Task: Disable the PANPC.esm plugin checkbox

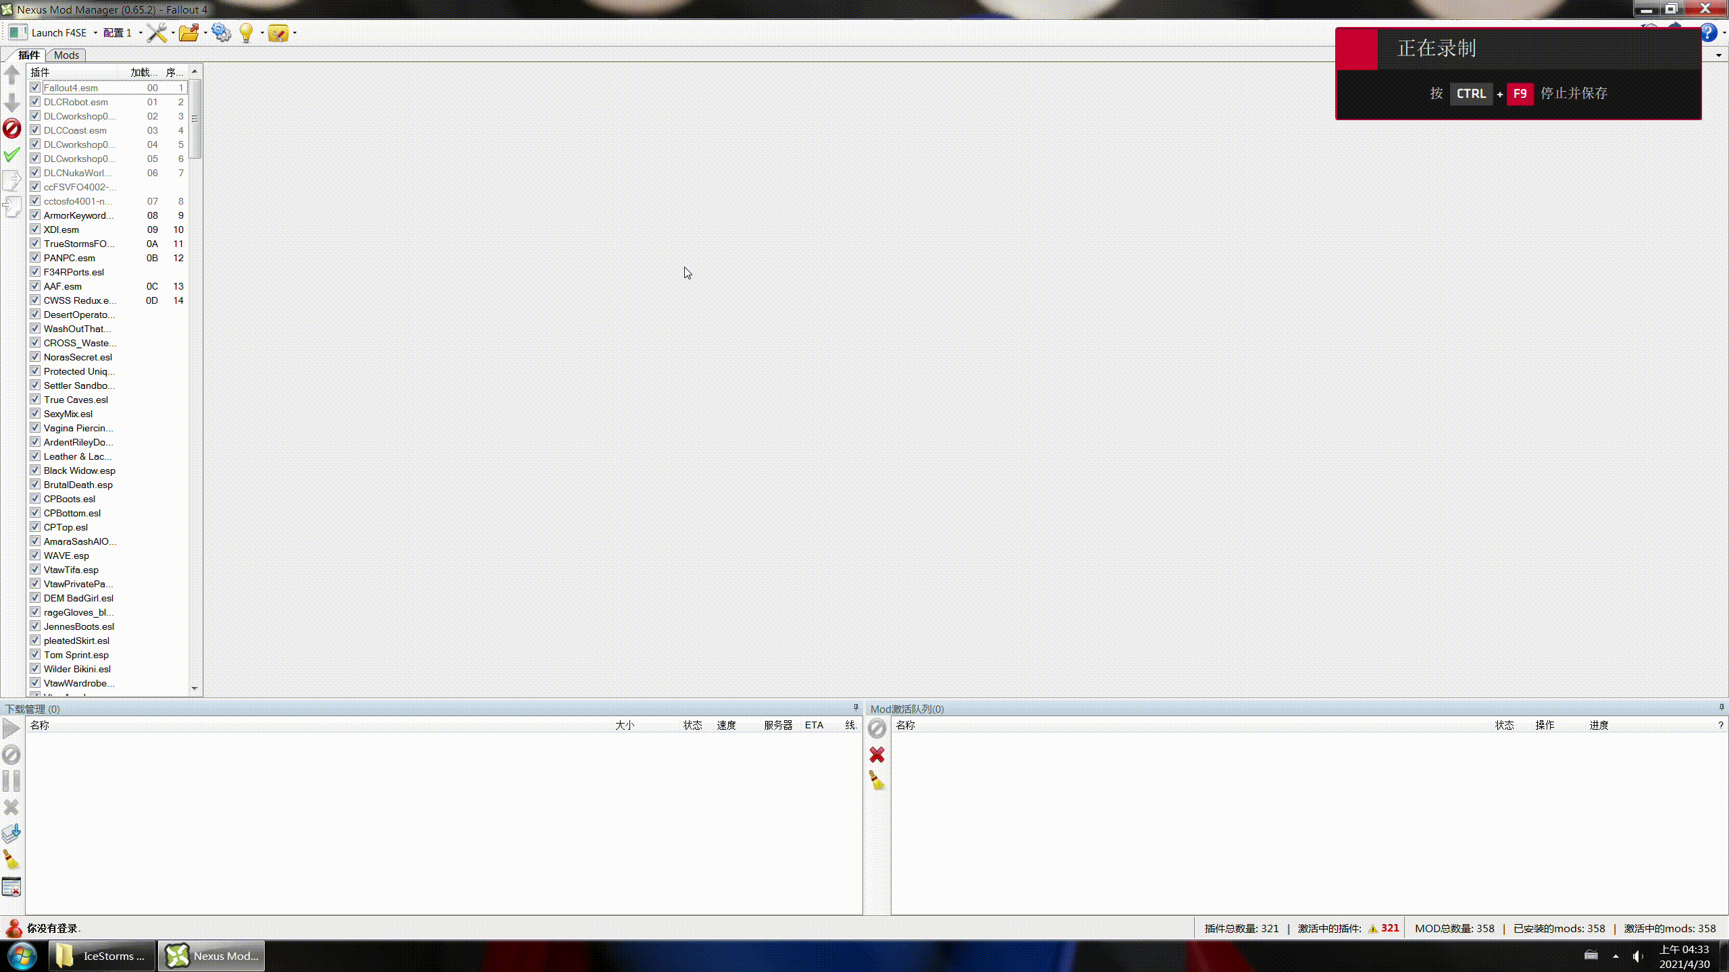Action: 35,258
